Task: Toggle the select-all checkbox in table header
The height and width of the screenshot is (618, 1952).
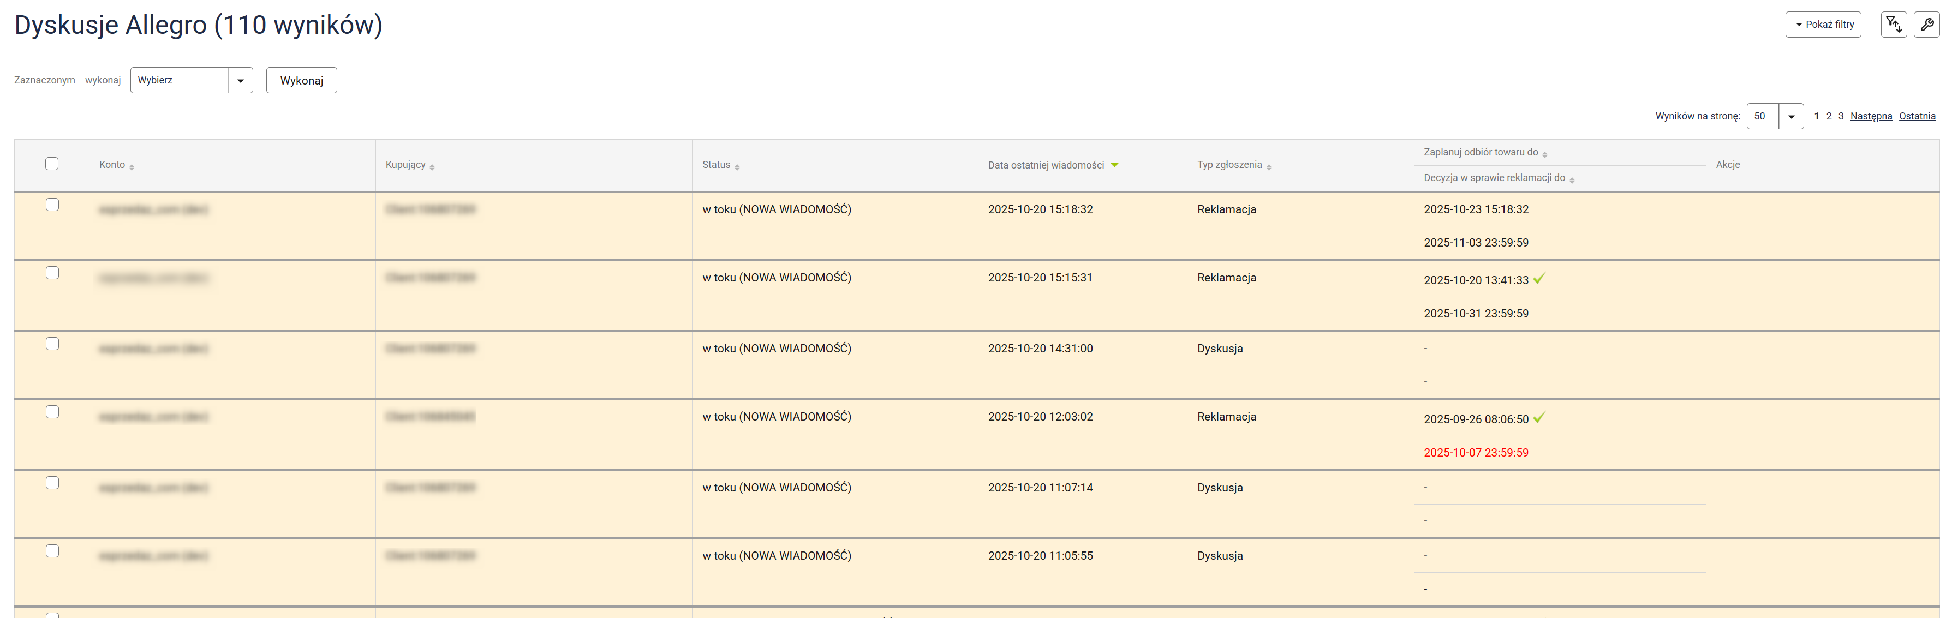Action: (51, 164)
